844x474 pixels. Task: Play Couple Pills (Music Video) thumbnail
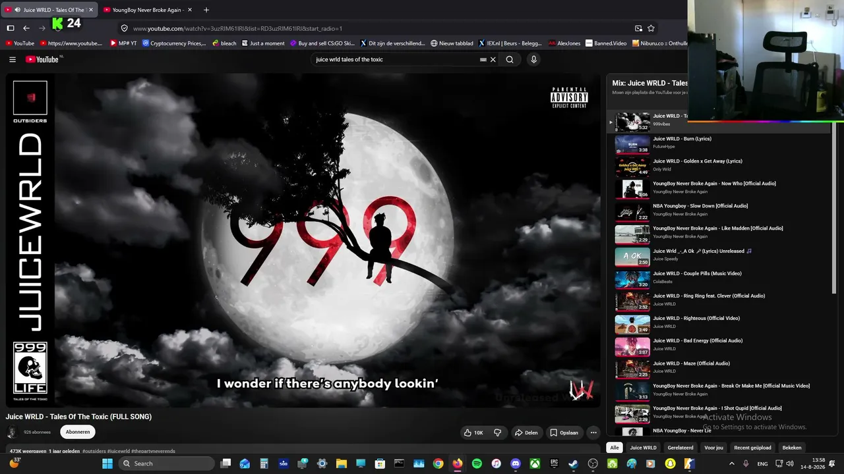point(632,279)
